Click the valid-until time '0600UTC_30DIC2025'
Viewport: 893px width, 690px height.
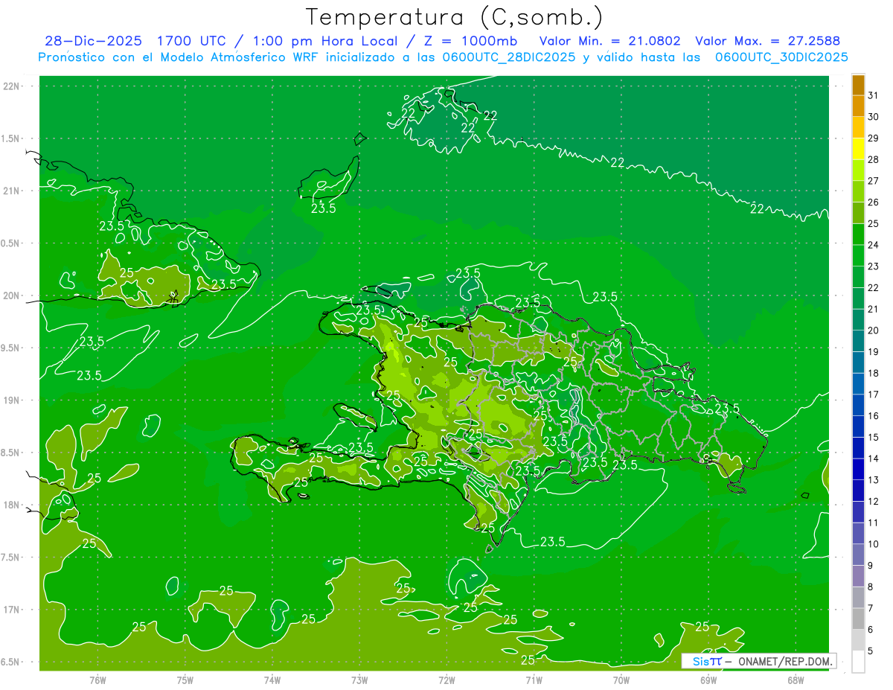click(781, 57)
